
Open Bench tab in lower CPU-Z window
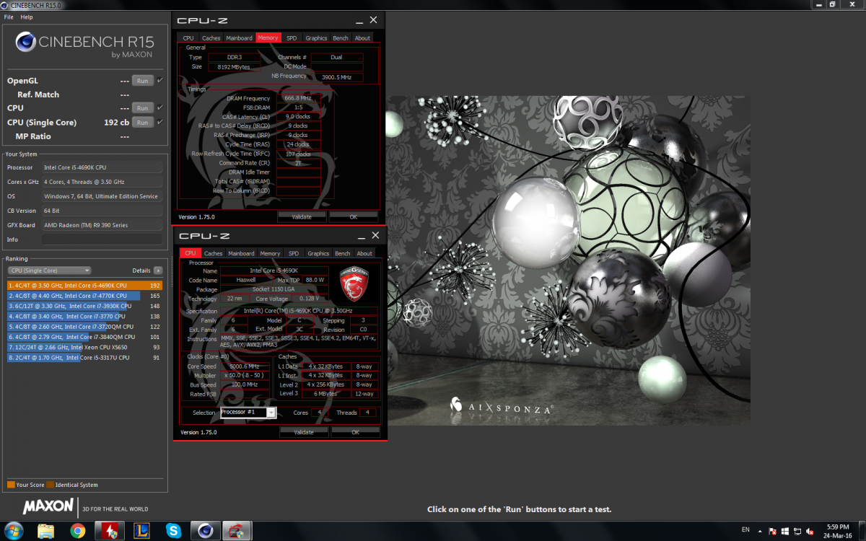point(343,253)
